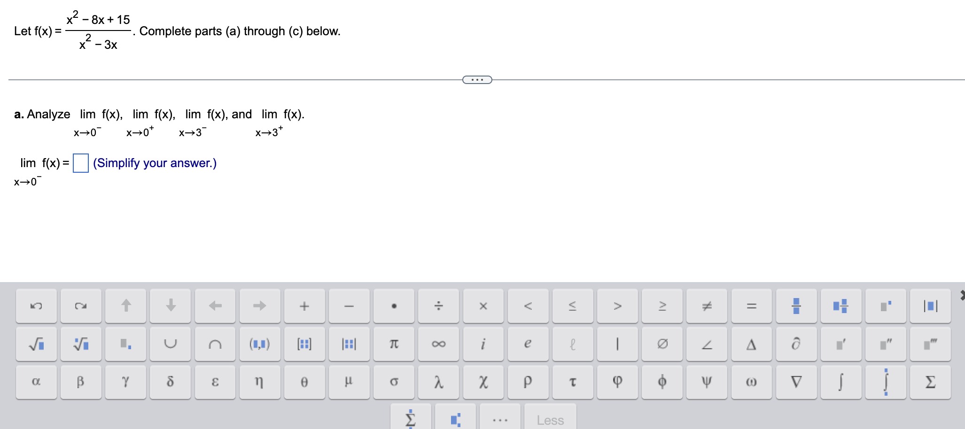Insert the indefinite integral symbol
Image resolution: width=965 pixels, height=429 pixels.
[x=841, y=382]
